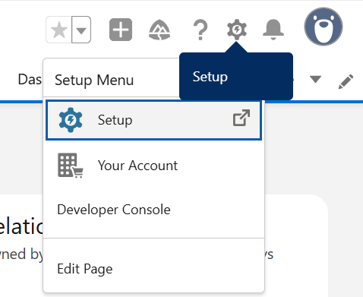Click the Setup gear icon in header

[x=237, y=30]
